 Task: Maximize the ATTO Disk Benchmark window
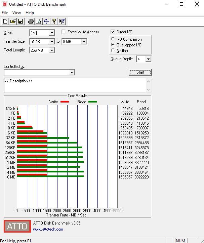(x=181, y=4)
